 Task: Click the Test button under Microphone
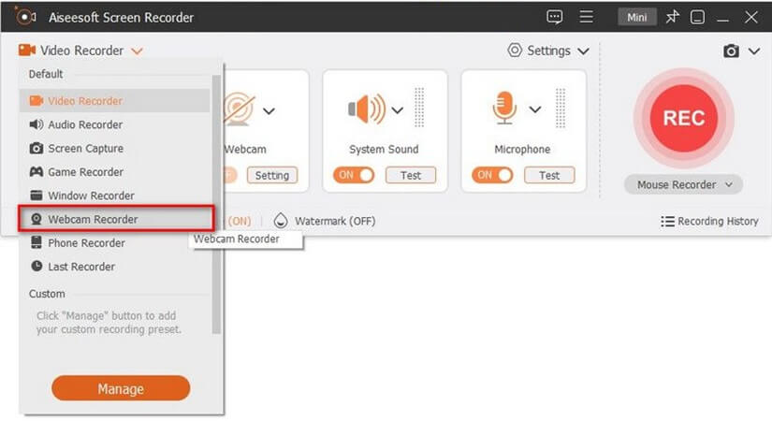click(549, 175)
